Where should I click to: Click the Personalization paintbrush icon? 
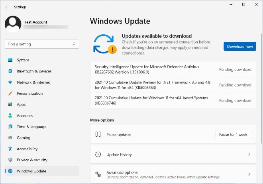[x=10, y=94]
